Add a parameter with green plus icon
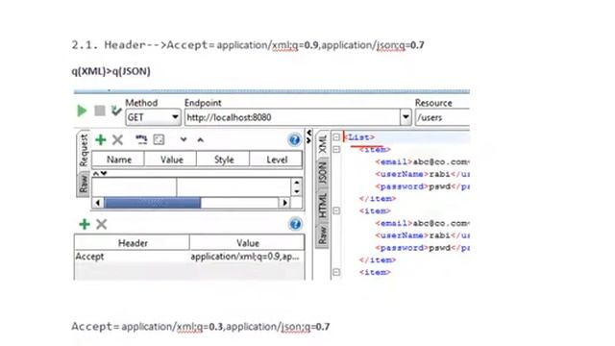The image size is (615, 346). 101,139
